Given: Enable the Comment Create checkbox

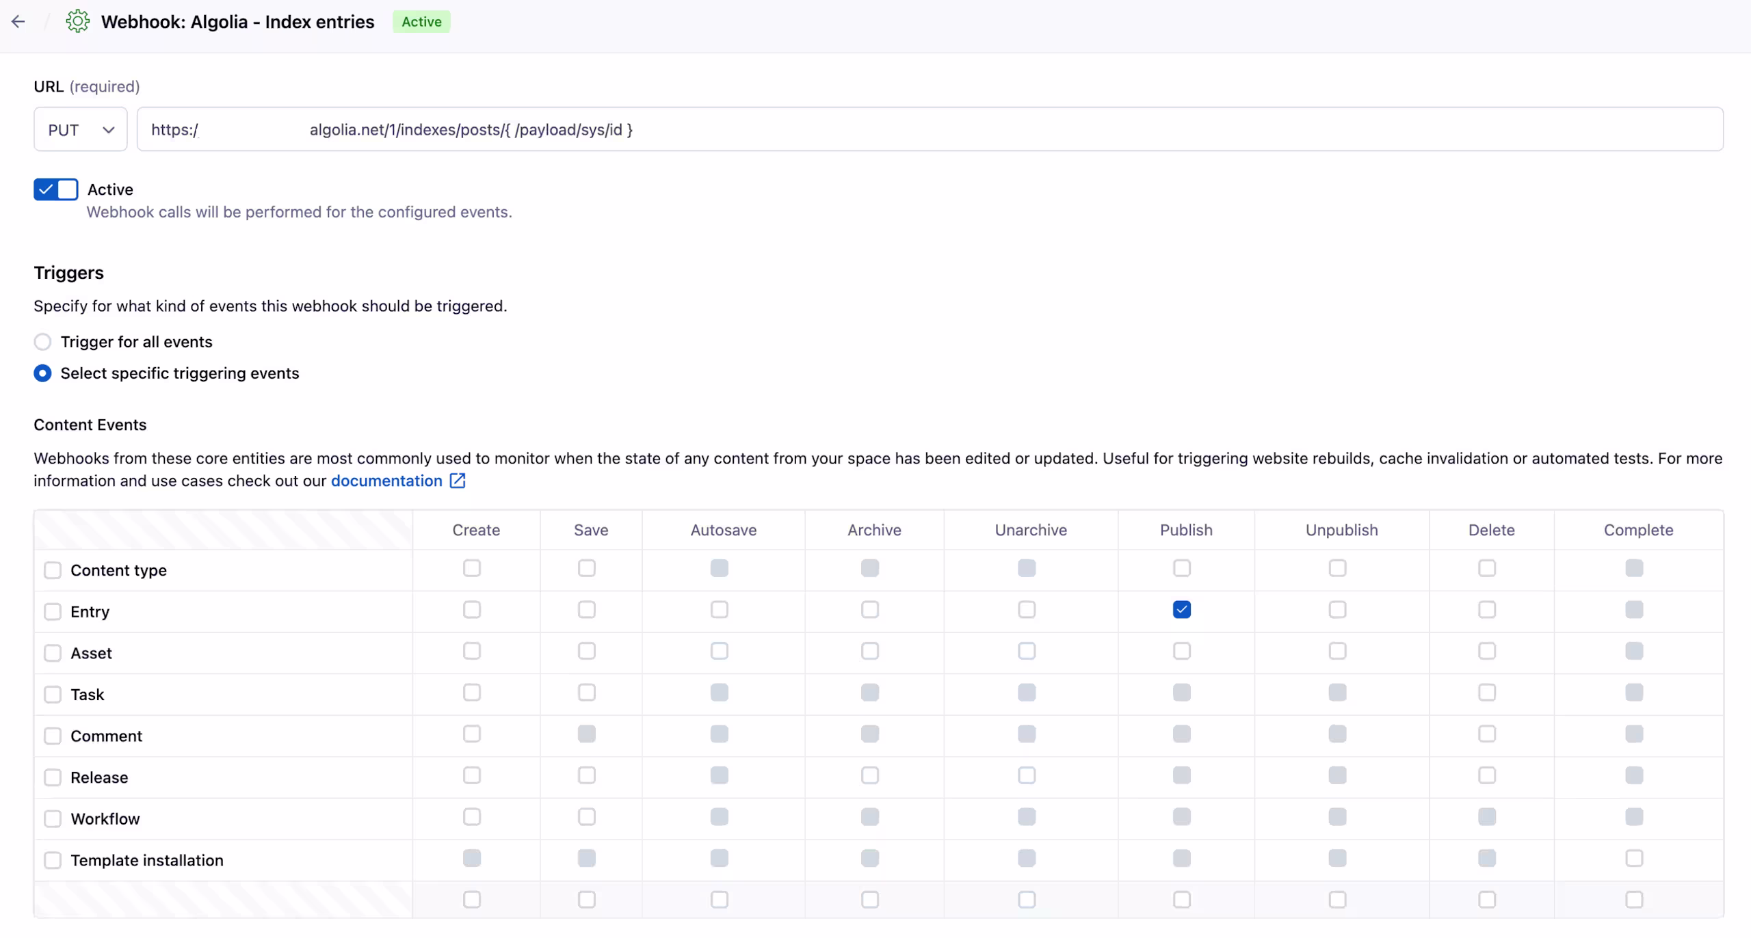Looking at the screenshot, I should (472, 734).
